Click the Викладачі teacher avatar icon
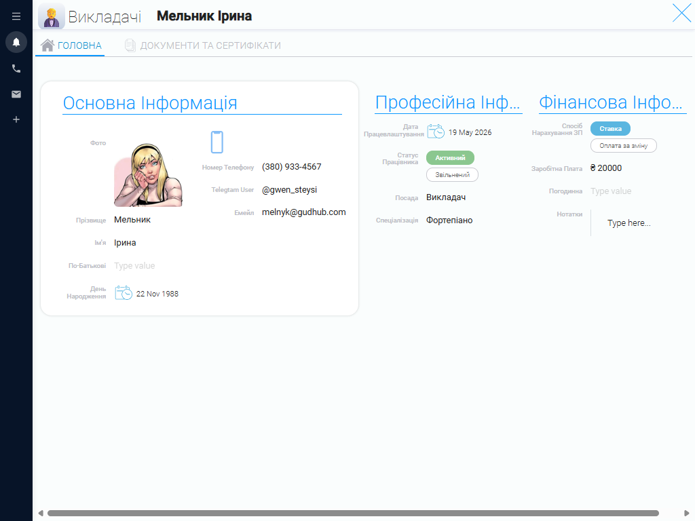 [x=52, y=16]
